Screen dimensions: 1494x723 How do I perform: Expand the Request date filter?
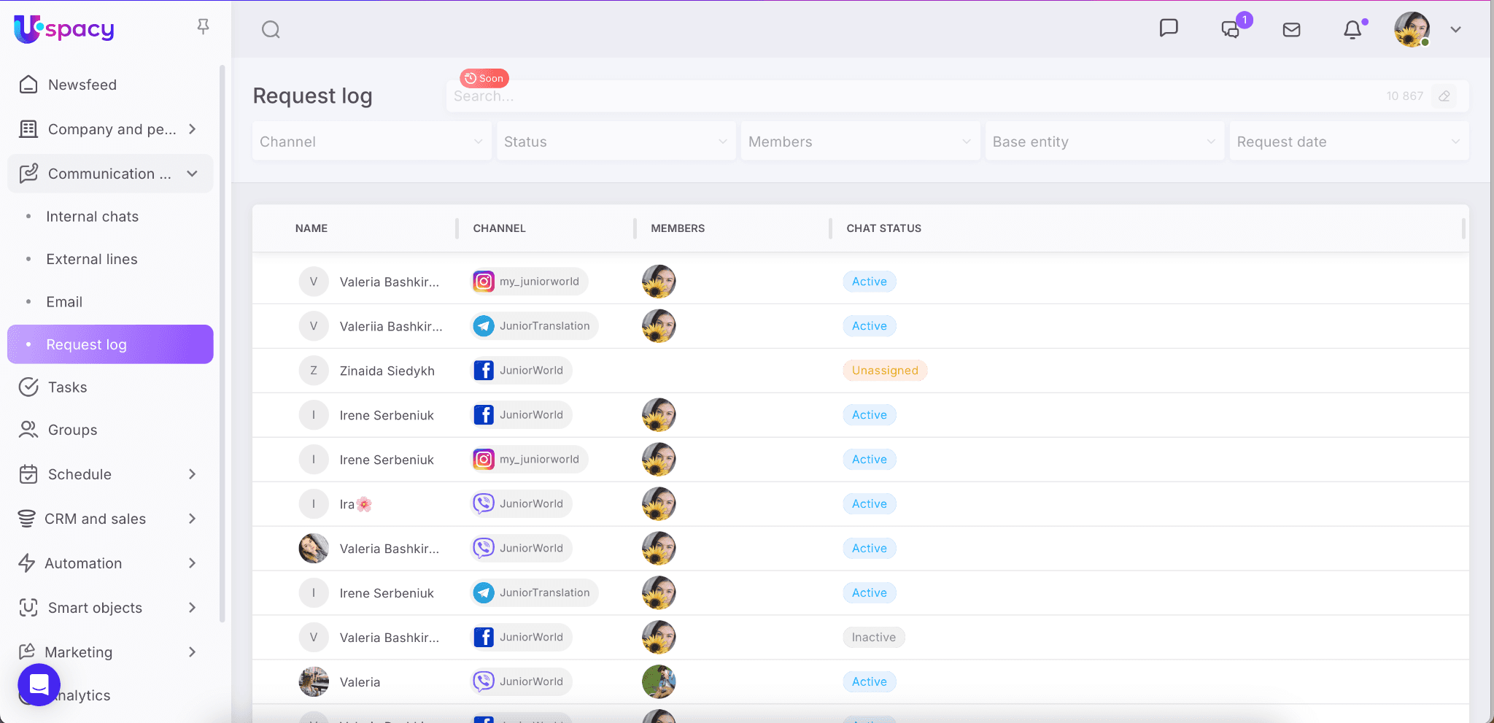coord(1348,142)
